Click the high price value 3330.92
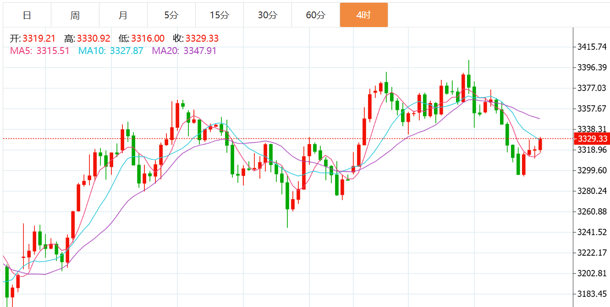This screenshot has height=307, width=610. pyautogui.click(x=93, y=39)
